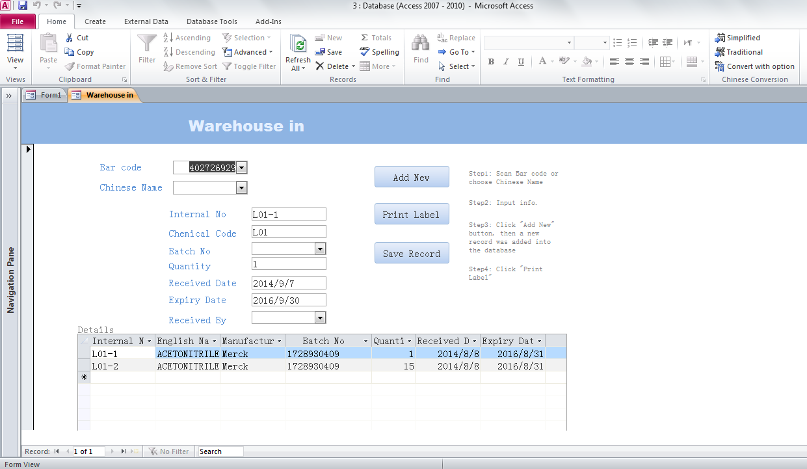
Task: Click the No Filter indicator in the status bar
Action: pos(168,451)
